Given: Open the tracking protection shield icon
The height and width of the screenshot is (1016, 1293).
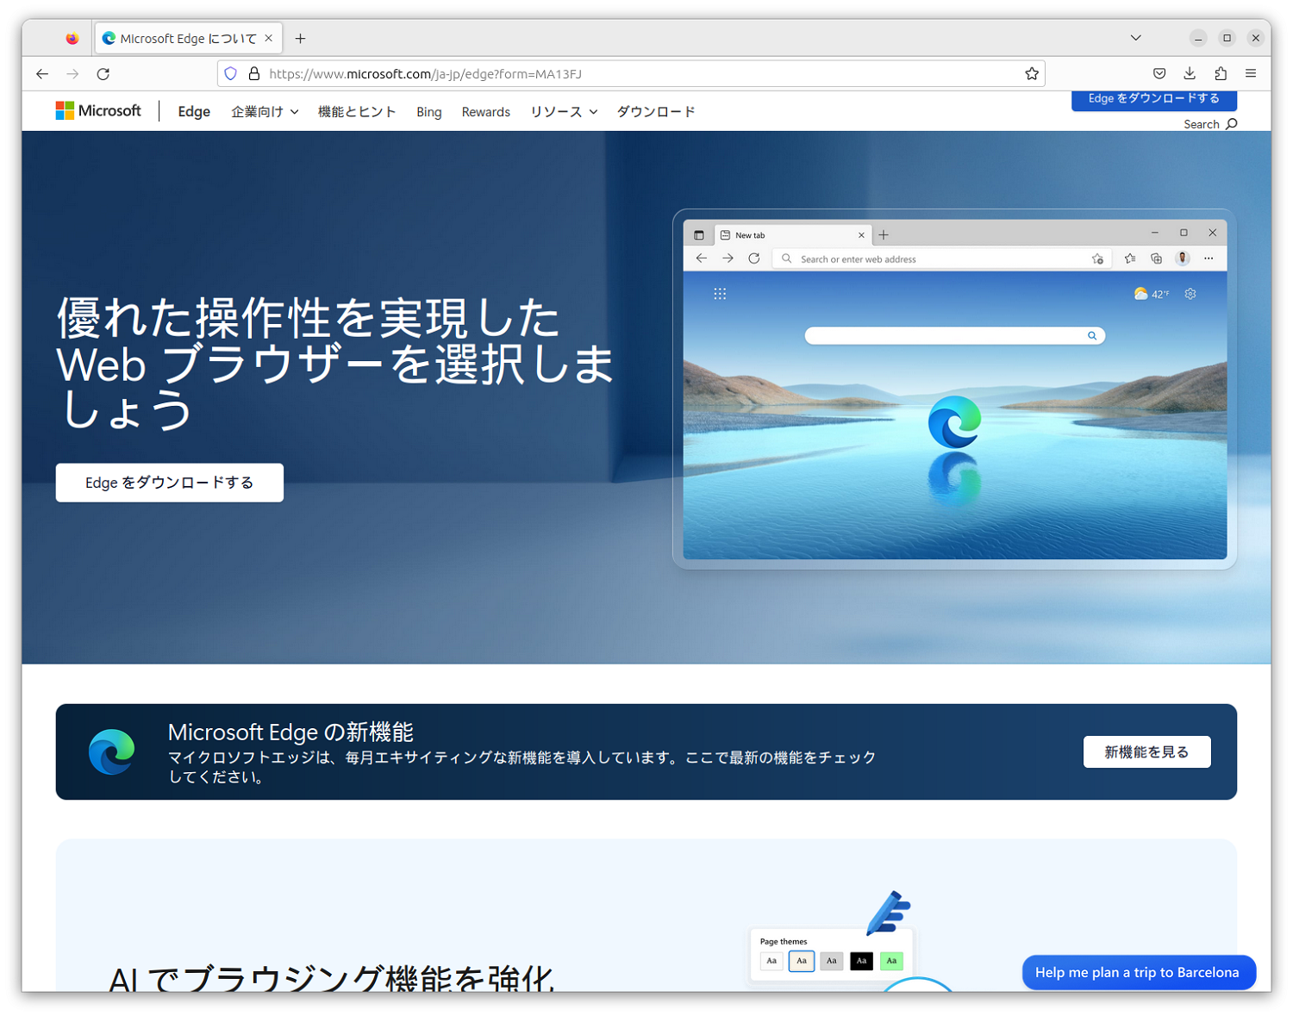Looking at the screenshot, I should click(x=231, y=74).
